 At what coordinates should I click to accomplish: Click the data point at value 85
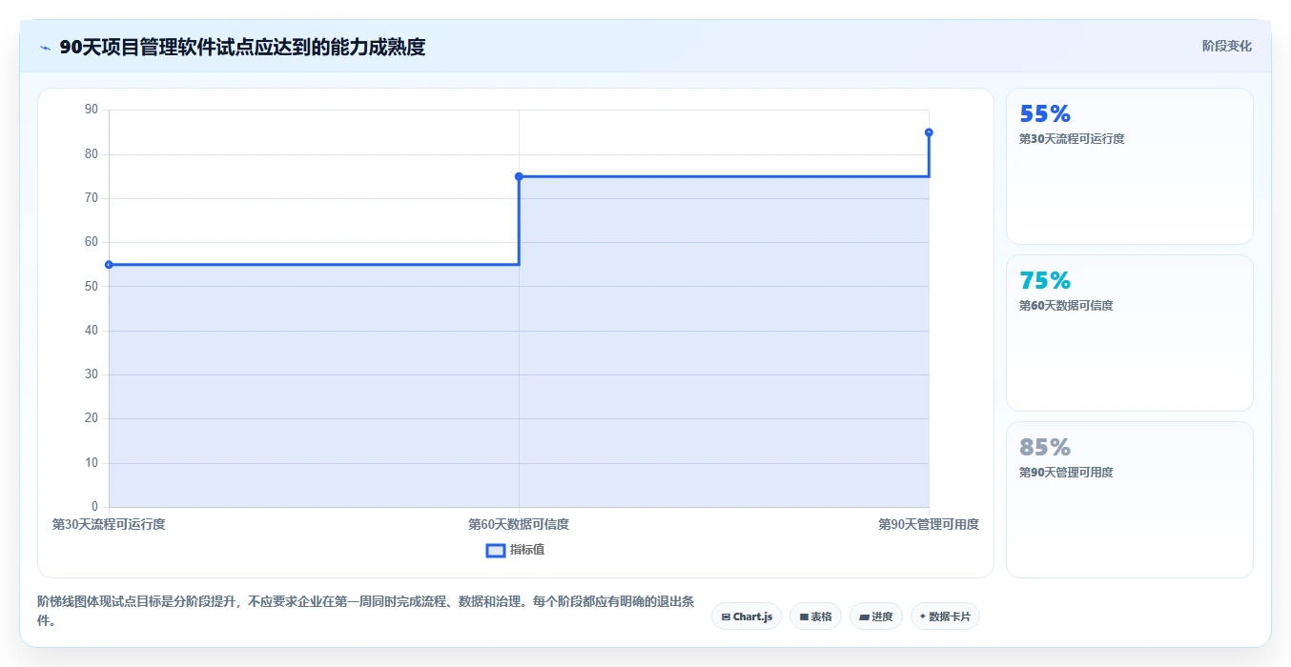pos(929,132)
